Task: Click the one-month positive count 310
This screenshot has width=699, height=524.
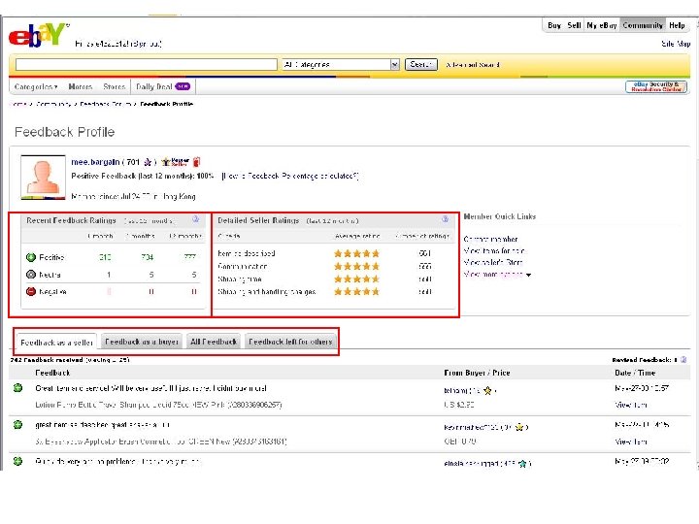Action: click(x=105, y=257)
